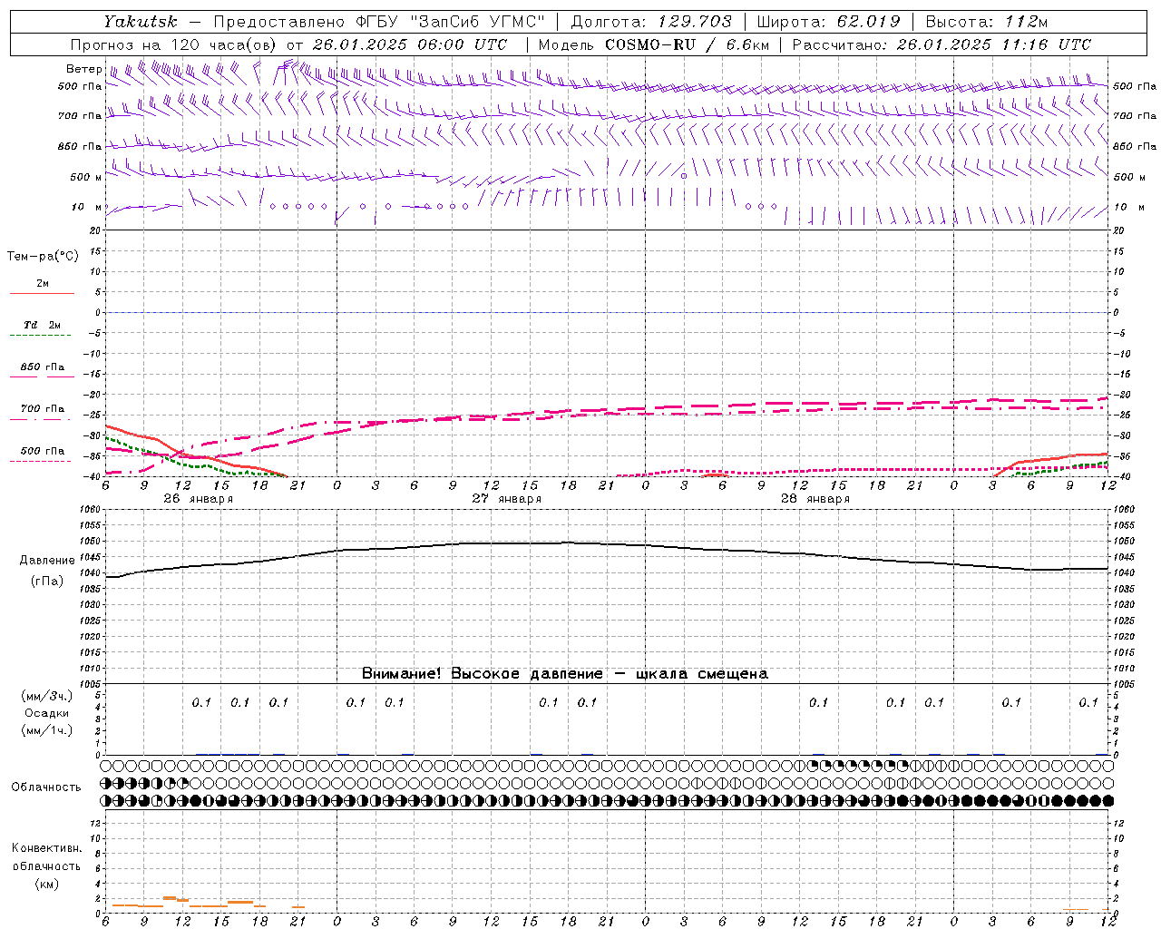Click the Yakutsk station title
This screenshot has width=1161, height=929.
click(141, 22)
